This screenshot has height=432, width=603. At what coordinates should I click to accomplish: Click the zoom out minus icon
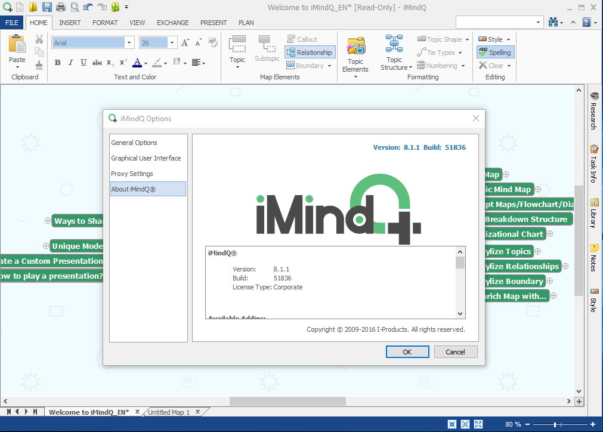click(x=528, y=424)
